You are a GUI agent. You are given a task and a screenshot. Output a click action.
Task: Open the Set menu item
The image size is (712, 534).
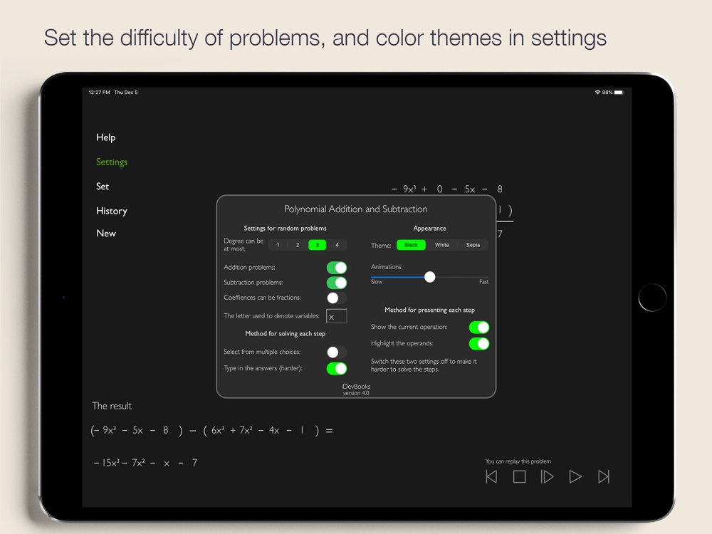pyautogui.click(x=102, y=186)
